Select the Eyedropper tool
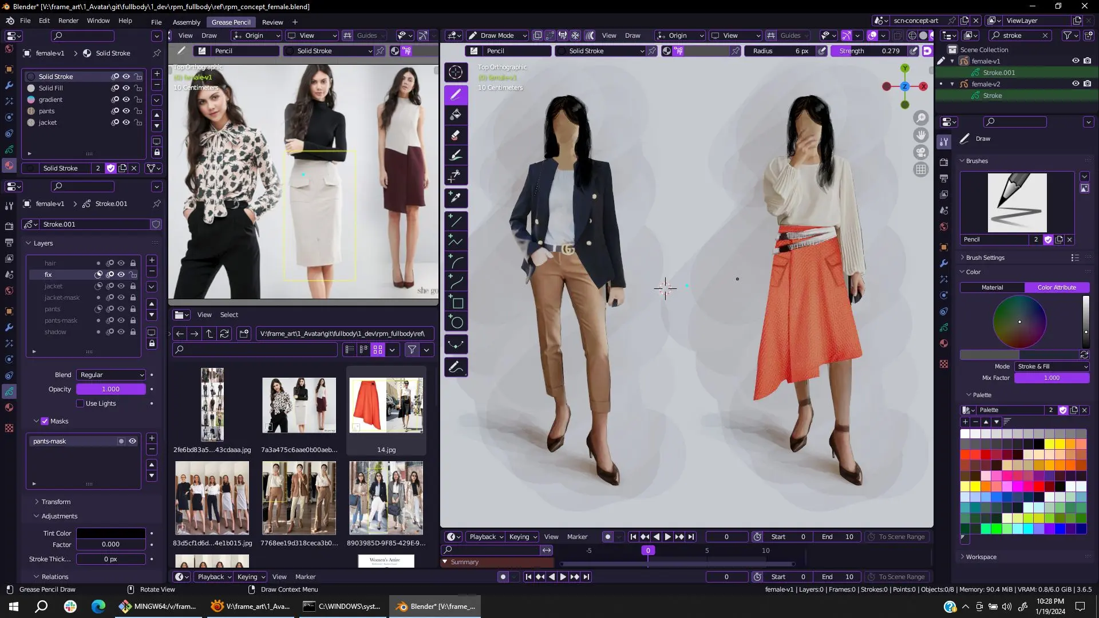 tap(456, 198)
